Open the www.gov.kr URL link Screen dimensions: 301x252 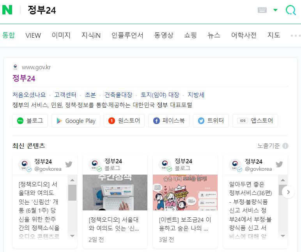(36, 67)
